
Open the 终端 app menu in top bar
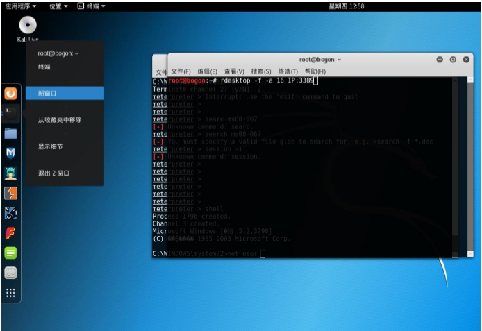pos(91,6)
